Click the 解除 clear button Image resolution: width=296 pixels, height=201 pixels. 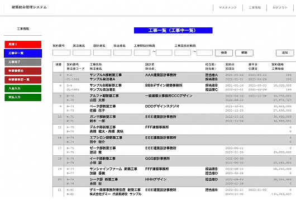[x=244, y=53]
